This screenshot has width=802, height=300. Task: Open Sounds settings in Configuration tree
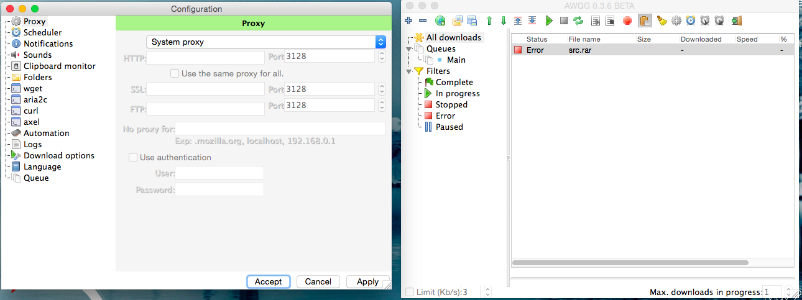pyautogui.click(x=37, y=55)
